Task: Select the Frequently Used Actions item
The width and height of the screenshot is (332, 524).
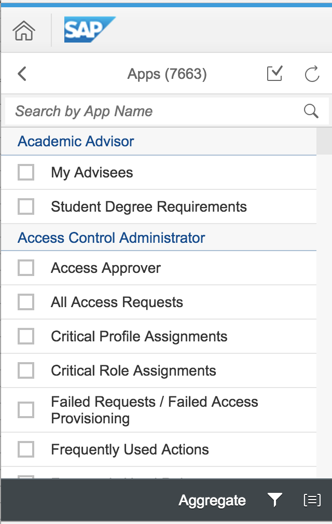Action: [159, 449]
